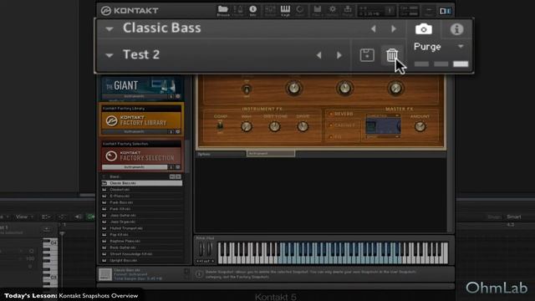Adjust the DRIVE knob
The height and width of the screenshot is (301, 535).
click(303, 126)
